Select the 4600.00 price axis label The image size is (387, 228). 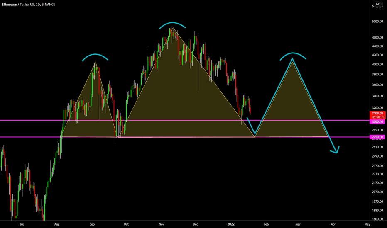coord(377,37)
